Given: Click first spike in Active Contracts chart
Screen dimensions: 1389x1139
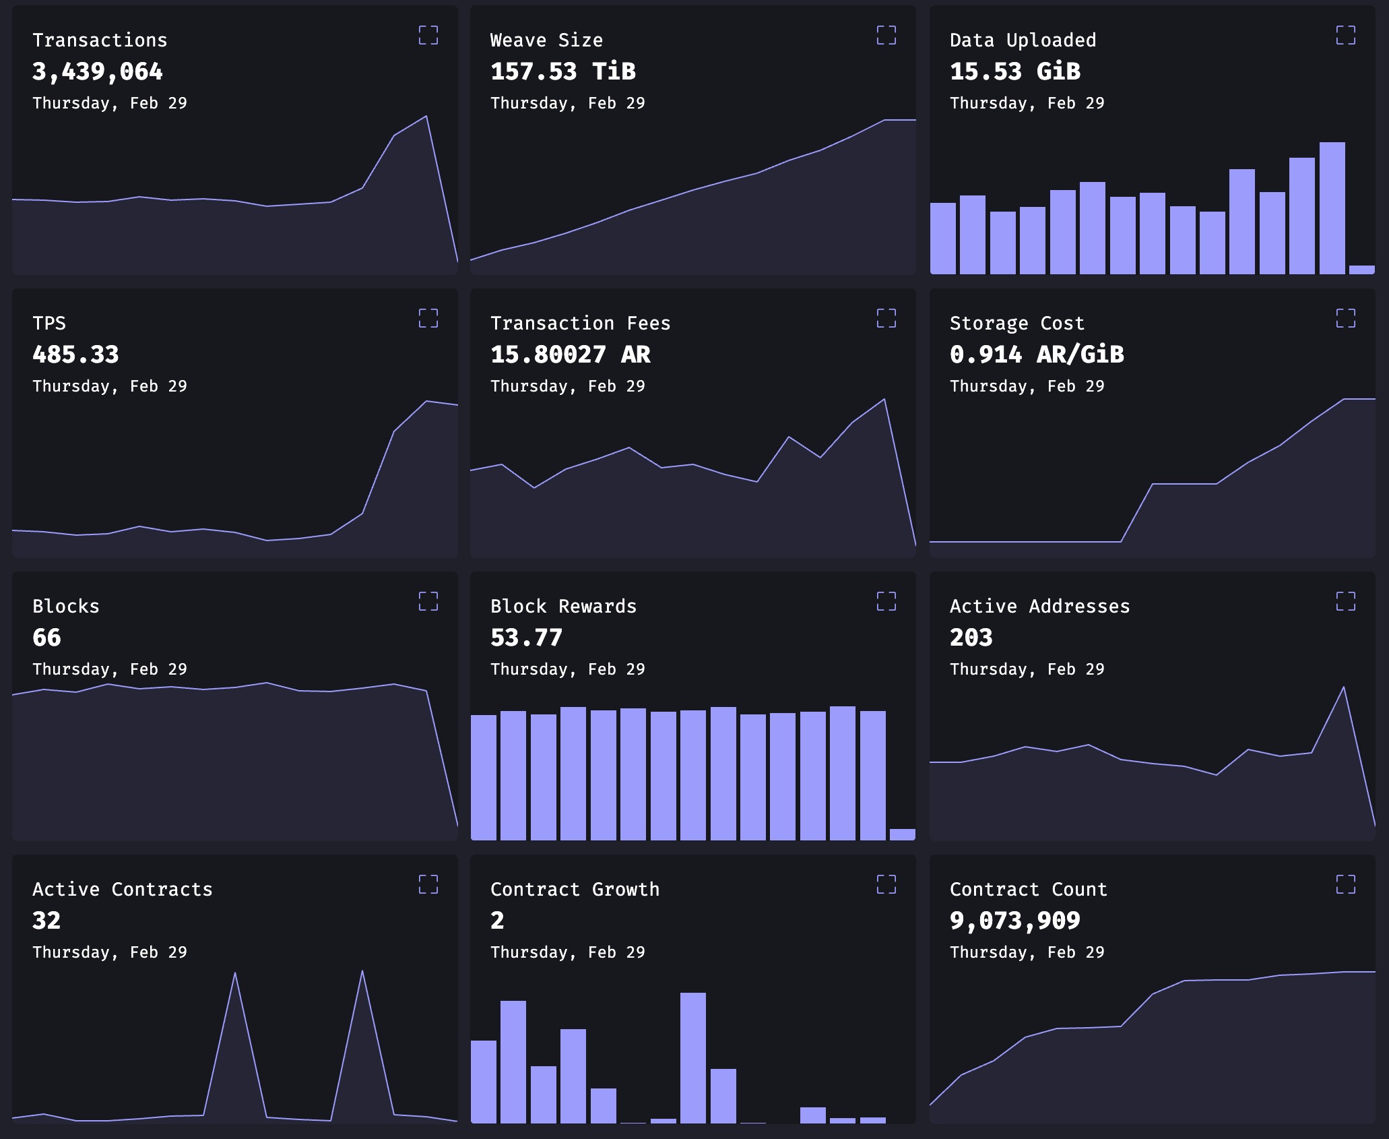Looking at the screenshot, I should [234, 975].
